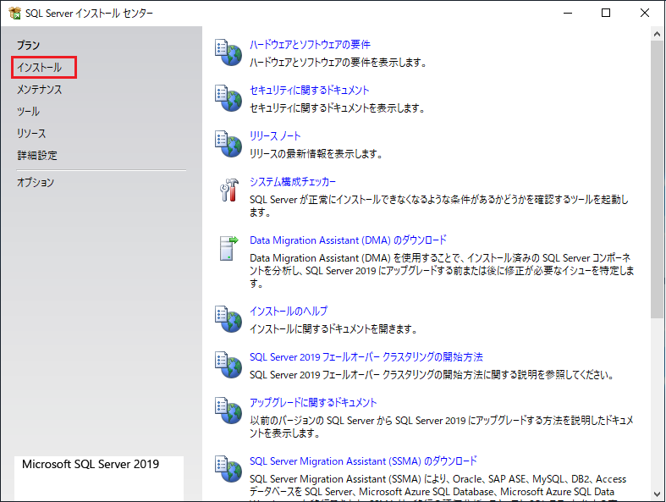Image resolution: width=666 pixels, height=502 pixels.
Task: Close the SQL Server インストール センター window
Action: tap(645, 14)
